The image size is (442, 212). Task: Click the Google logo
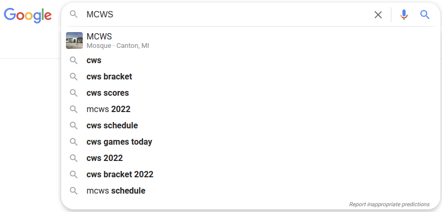tap(27, 15)
